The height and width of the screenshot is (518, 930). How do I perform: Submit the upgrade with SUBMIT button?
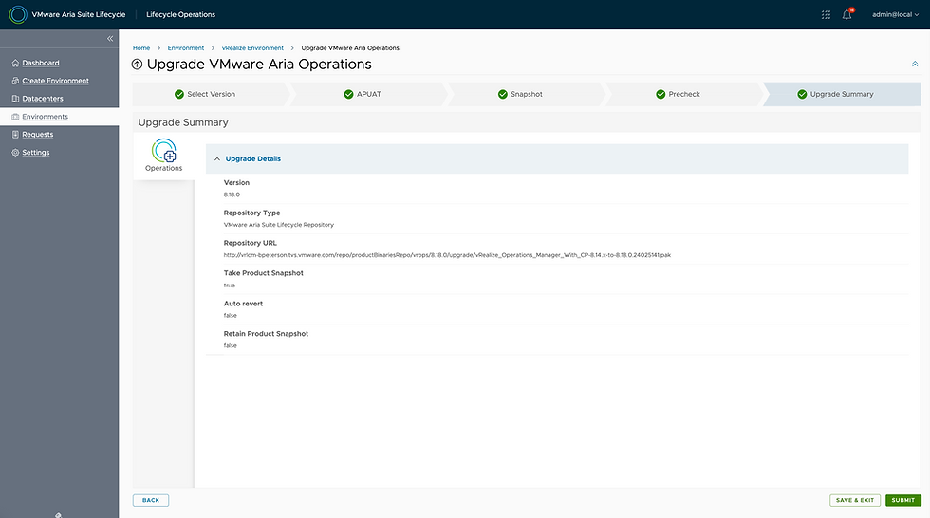point(902,500)
